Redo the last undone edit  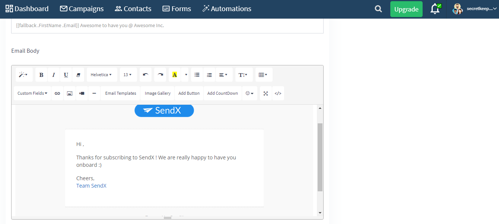(160, 75)
